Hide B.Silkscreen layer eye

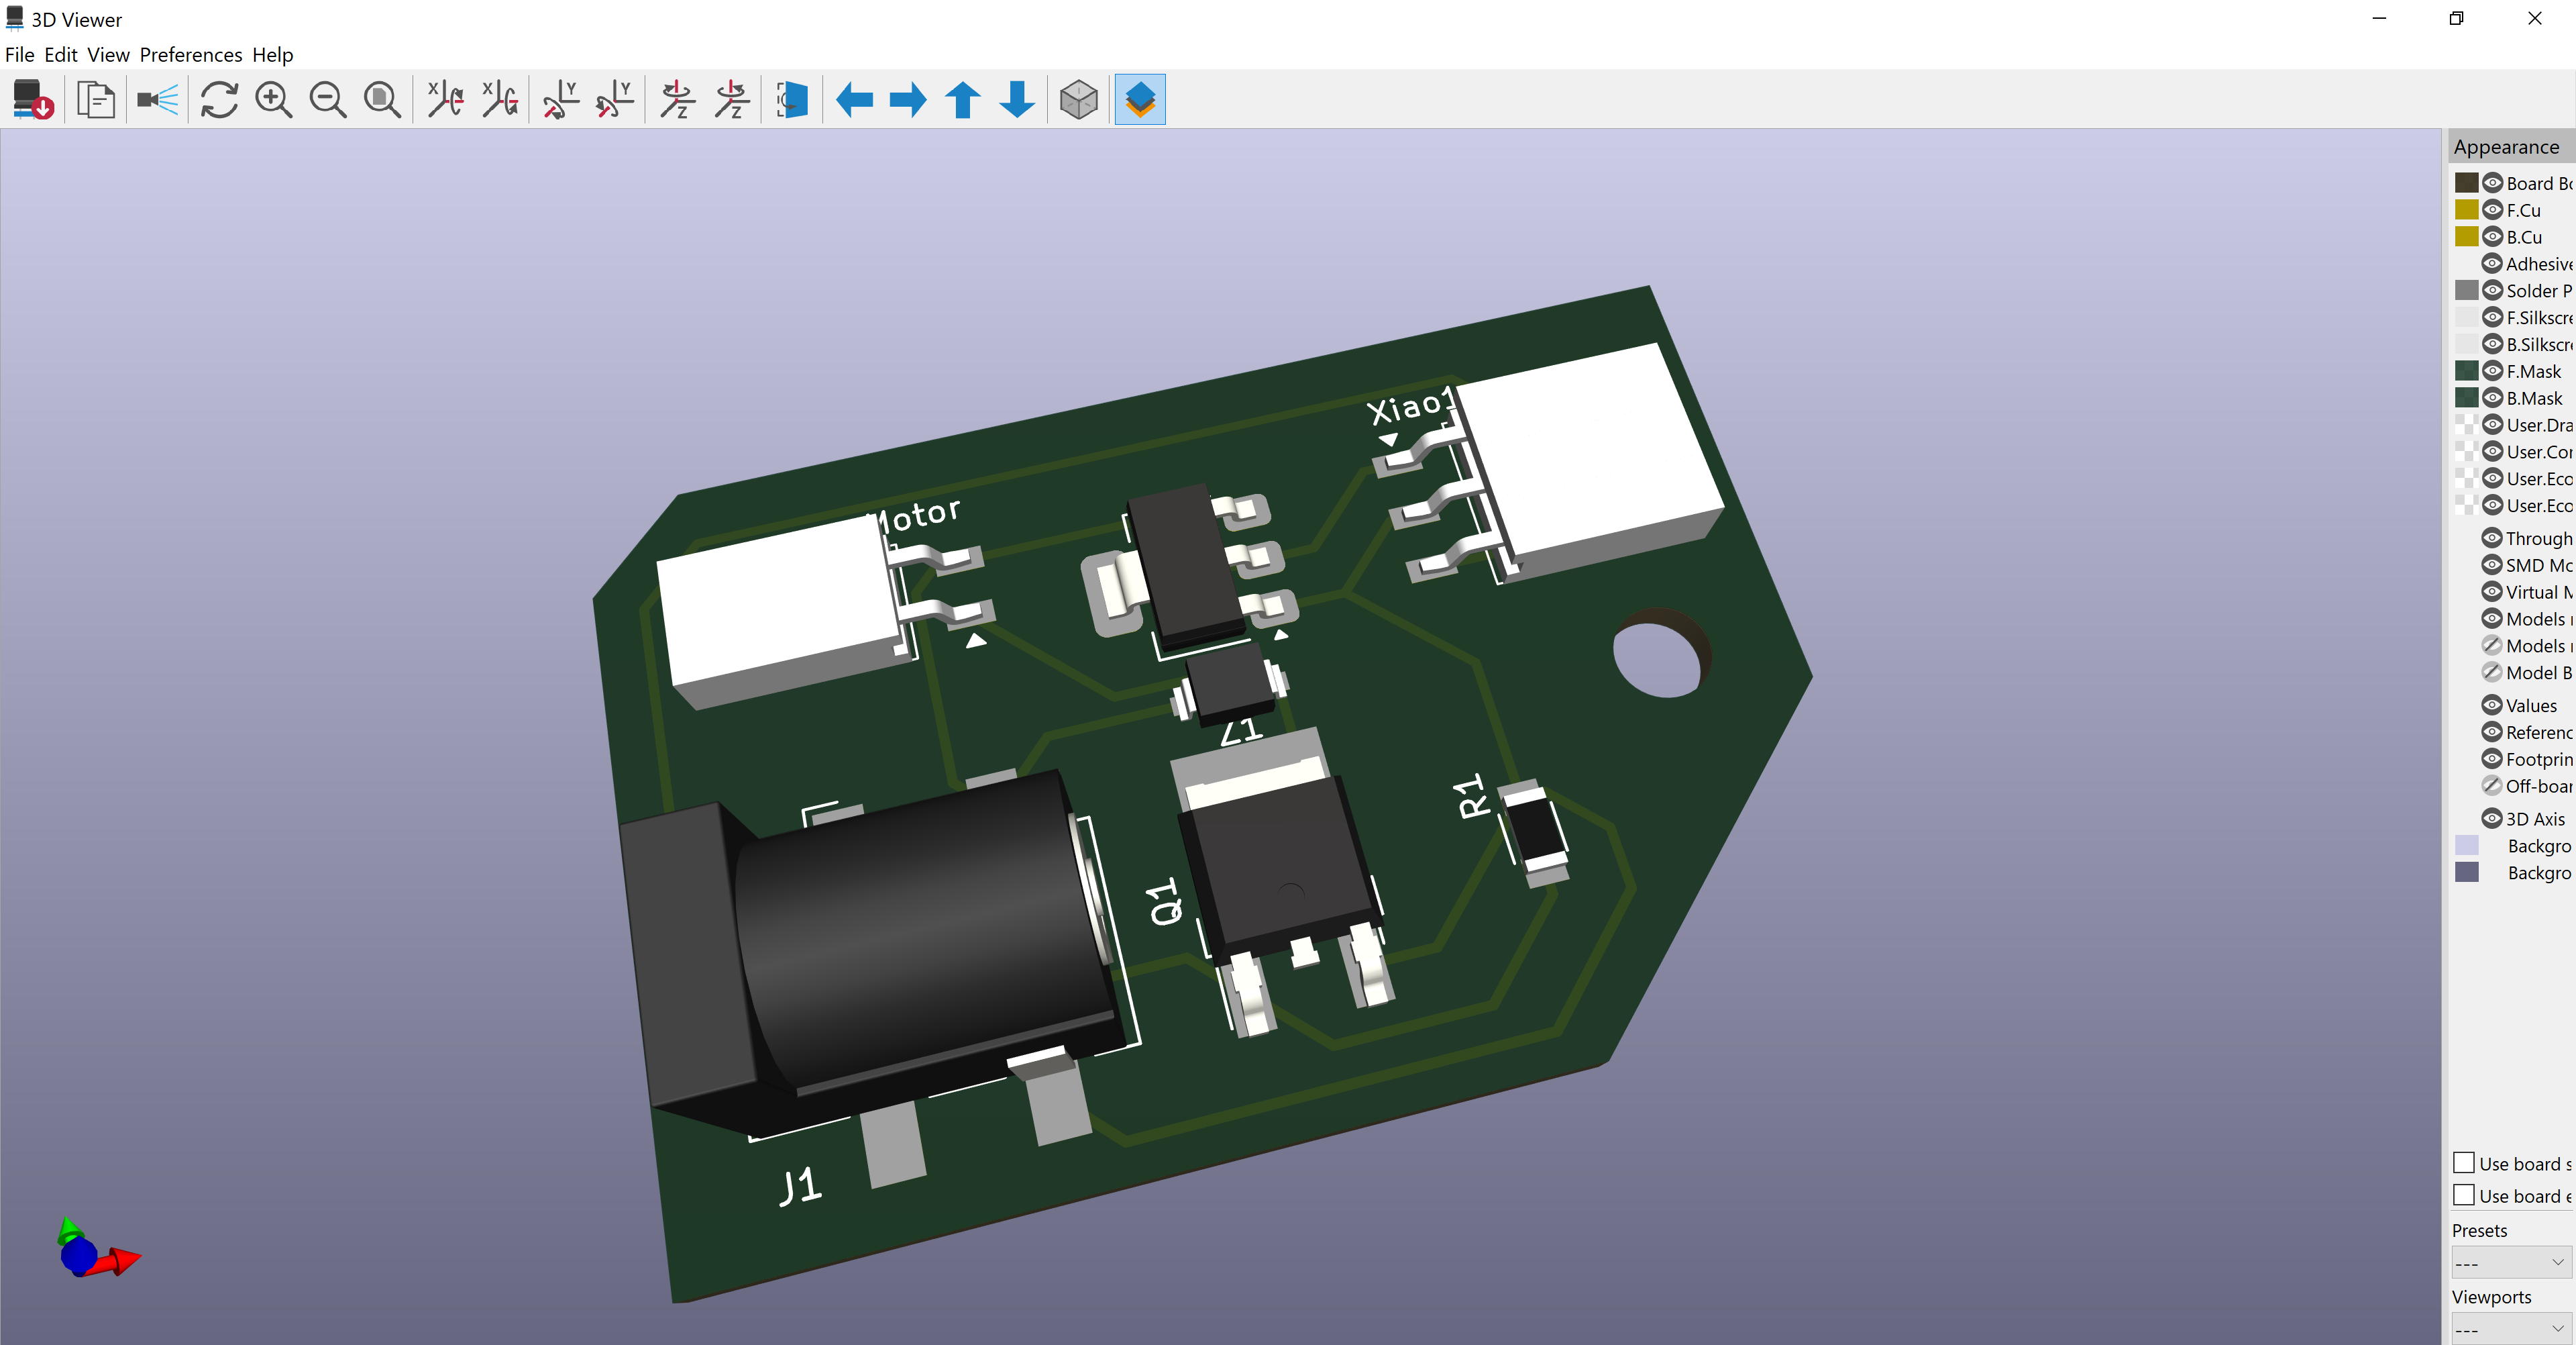[x=2493, y=344]
